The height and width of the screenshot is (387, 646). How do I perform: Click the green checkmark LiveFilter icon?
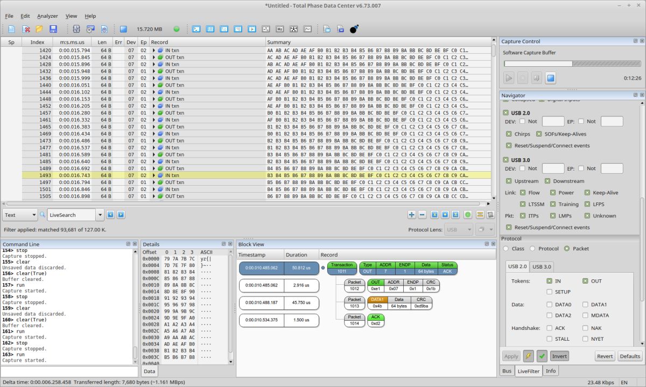[542, 356]
